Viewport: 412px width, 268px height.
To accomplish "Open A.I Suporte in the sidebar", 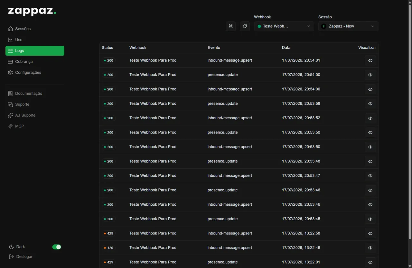I will (35, 115).
